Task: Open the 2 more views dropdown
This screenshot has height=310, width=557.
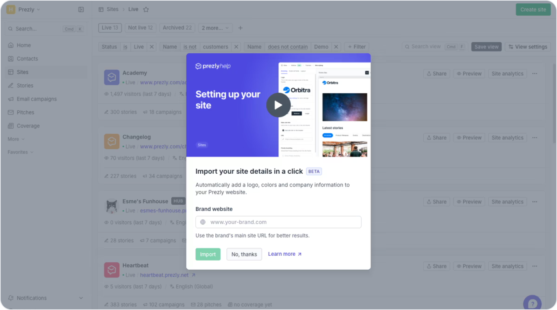Action: [x=215, y=28]
